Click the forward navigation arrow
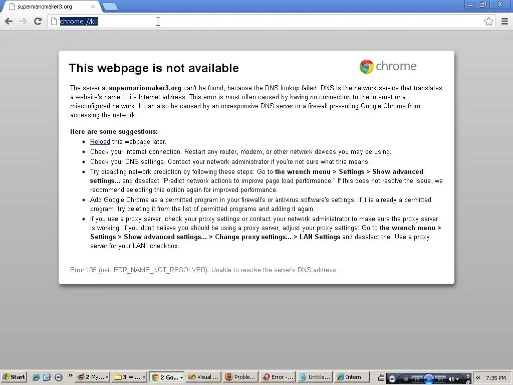The width and height of the screenshot is (513, 385). click(23, 21)
